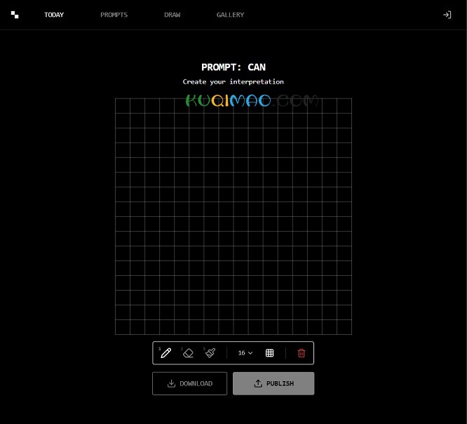467x424 pixels.
Task: Open the GALLERY tab
Action: point(230,15)
